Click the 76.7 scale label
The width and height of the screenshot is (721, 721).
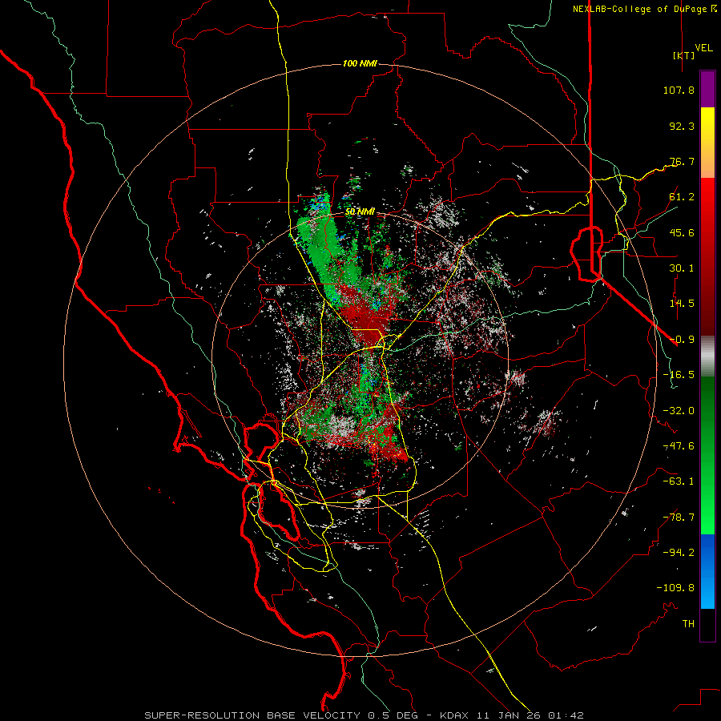(682, 161)
